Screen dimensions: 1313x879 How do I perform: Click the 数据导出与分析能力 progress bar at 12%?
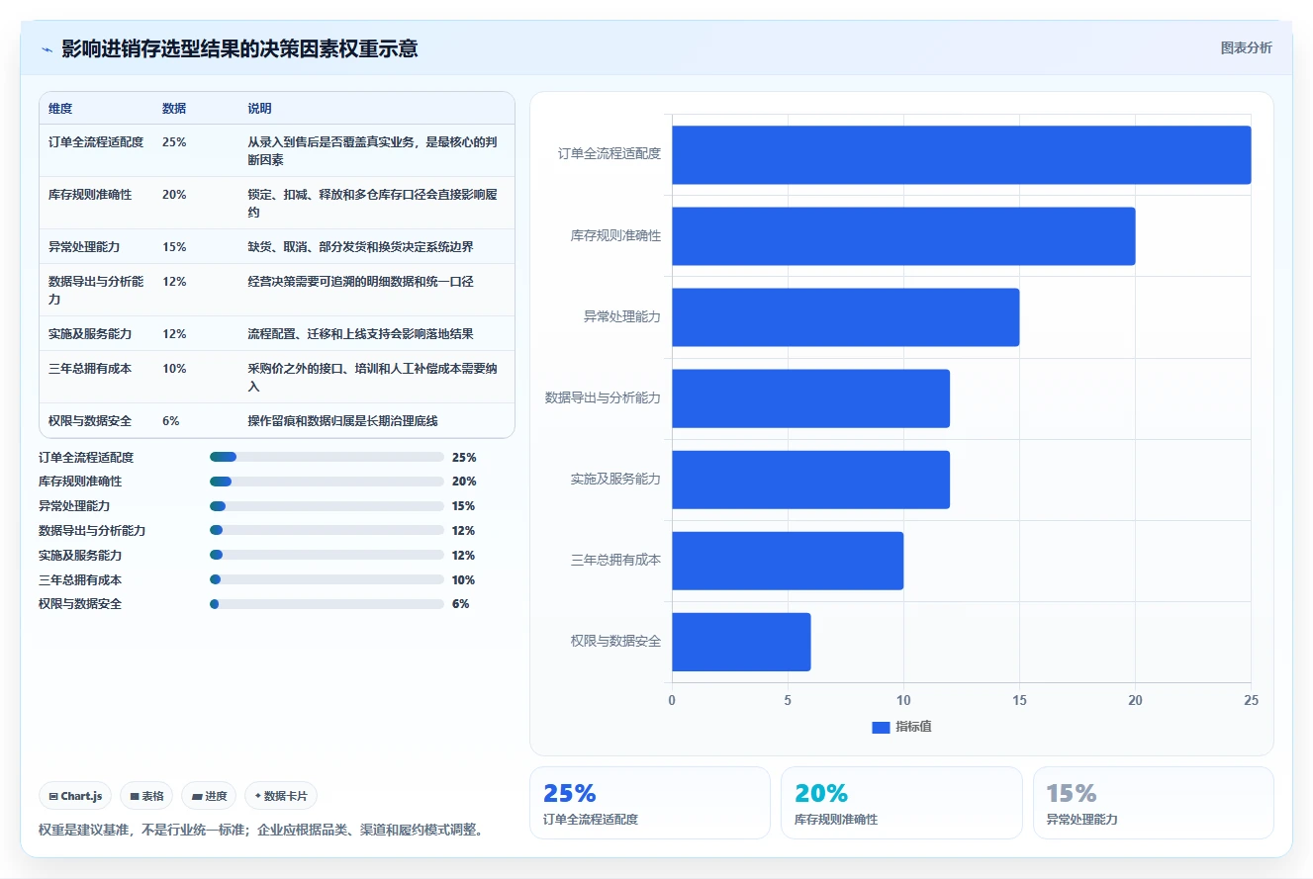[x=327, y=531]
